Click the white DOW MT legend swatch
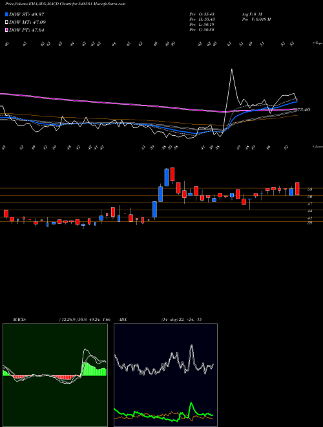The width and height of the screenshot is (323, 427). pos(6,23)
